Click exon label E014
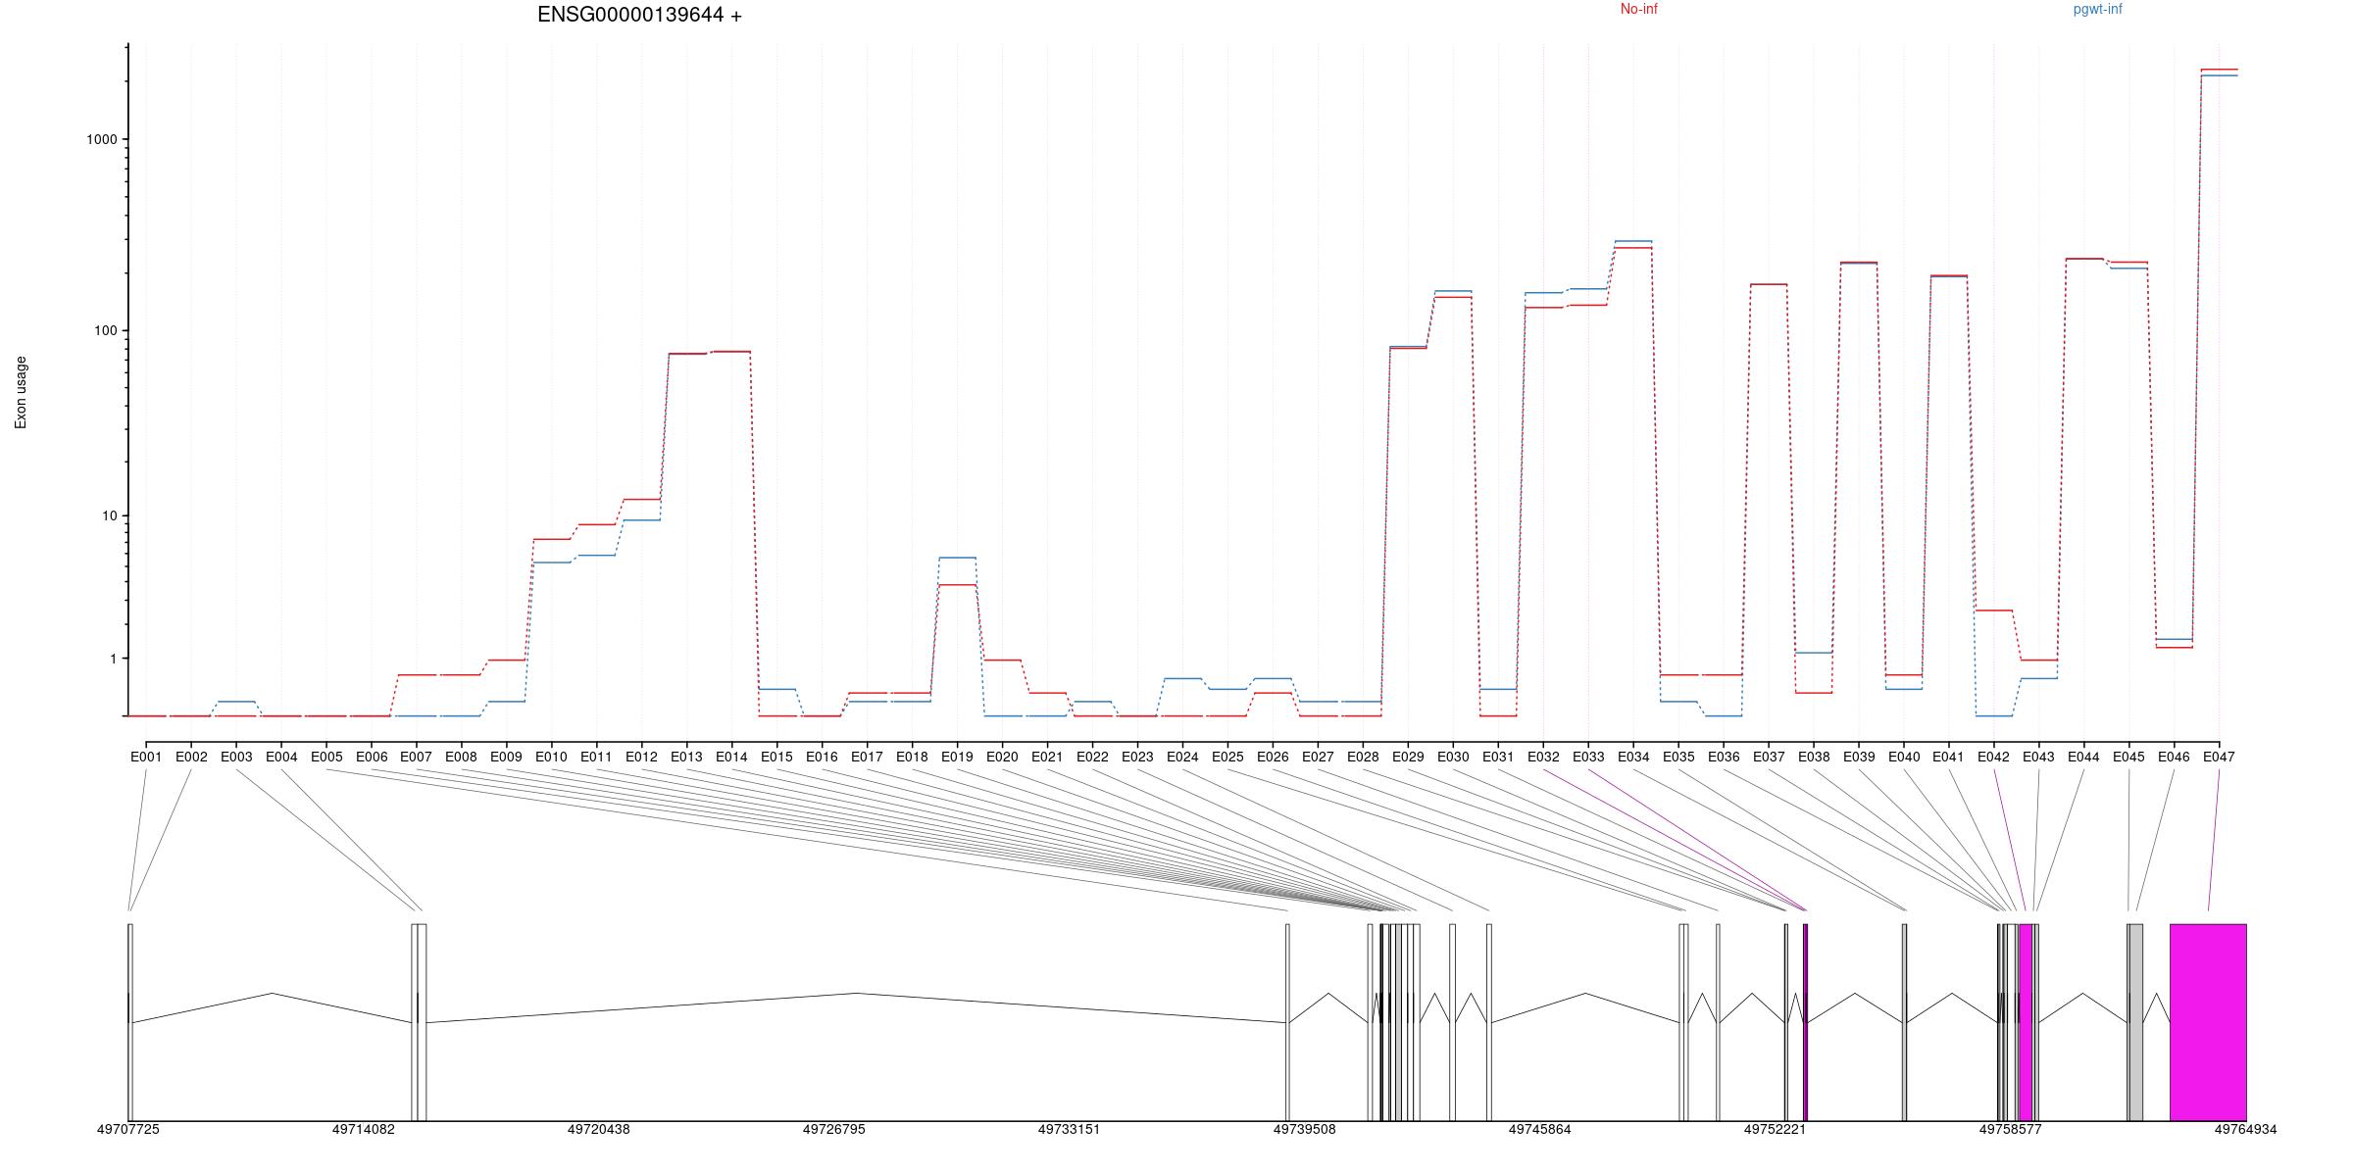The height and width of the screenshot is (1176, 2353). 731,757
